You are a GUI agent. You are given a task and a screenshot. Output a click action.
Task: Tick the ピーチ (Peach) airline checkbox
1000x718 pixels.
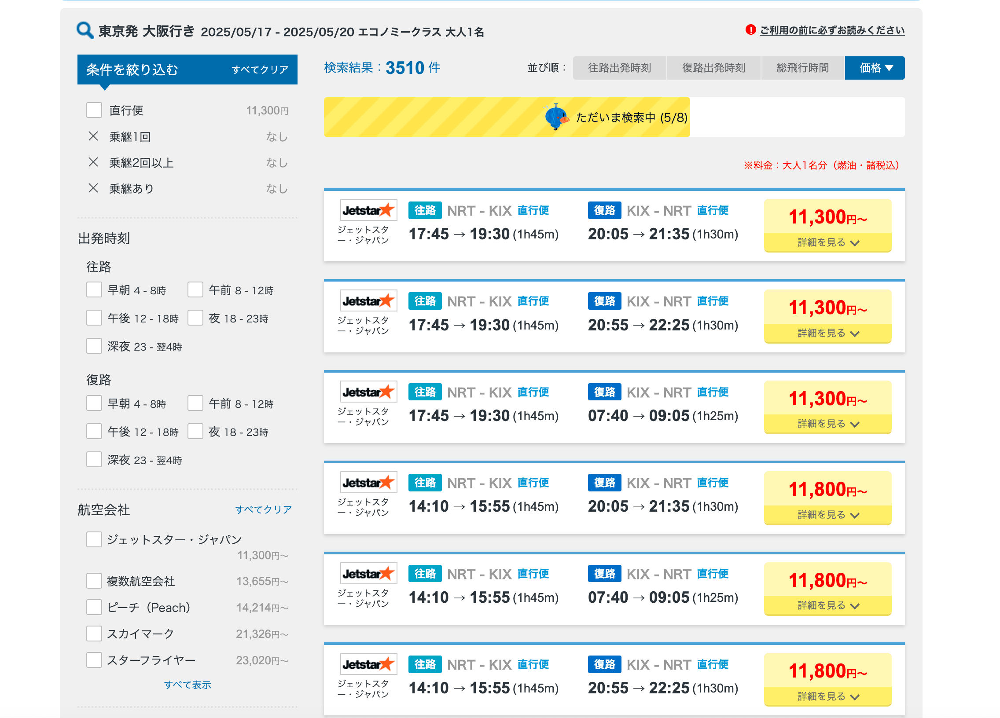(94, 607)
